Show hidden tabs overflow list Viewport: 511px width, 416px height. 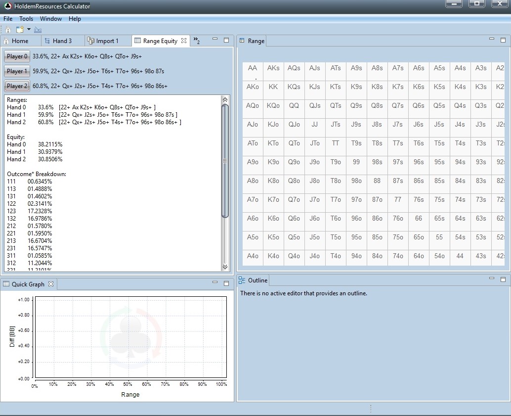coord(197,40)
